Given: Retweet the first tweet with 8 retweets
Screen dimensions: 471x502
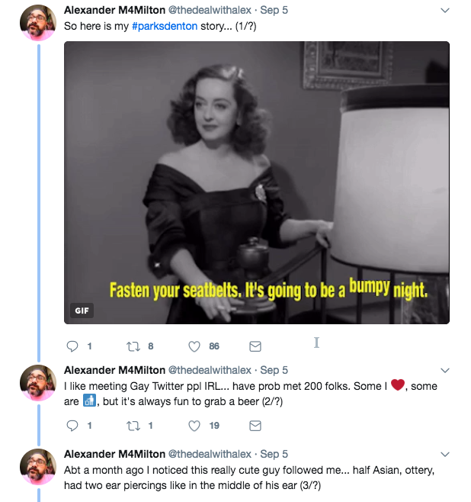Looking at the screenshot, I should point(133,346).
